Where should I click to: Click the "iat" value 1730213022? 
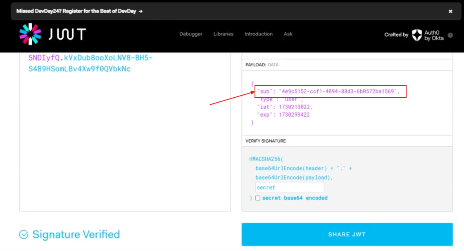[x=295, y=107]
